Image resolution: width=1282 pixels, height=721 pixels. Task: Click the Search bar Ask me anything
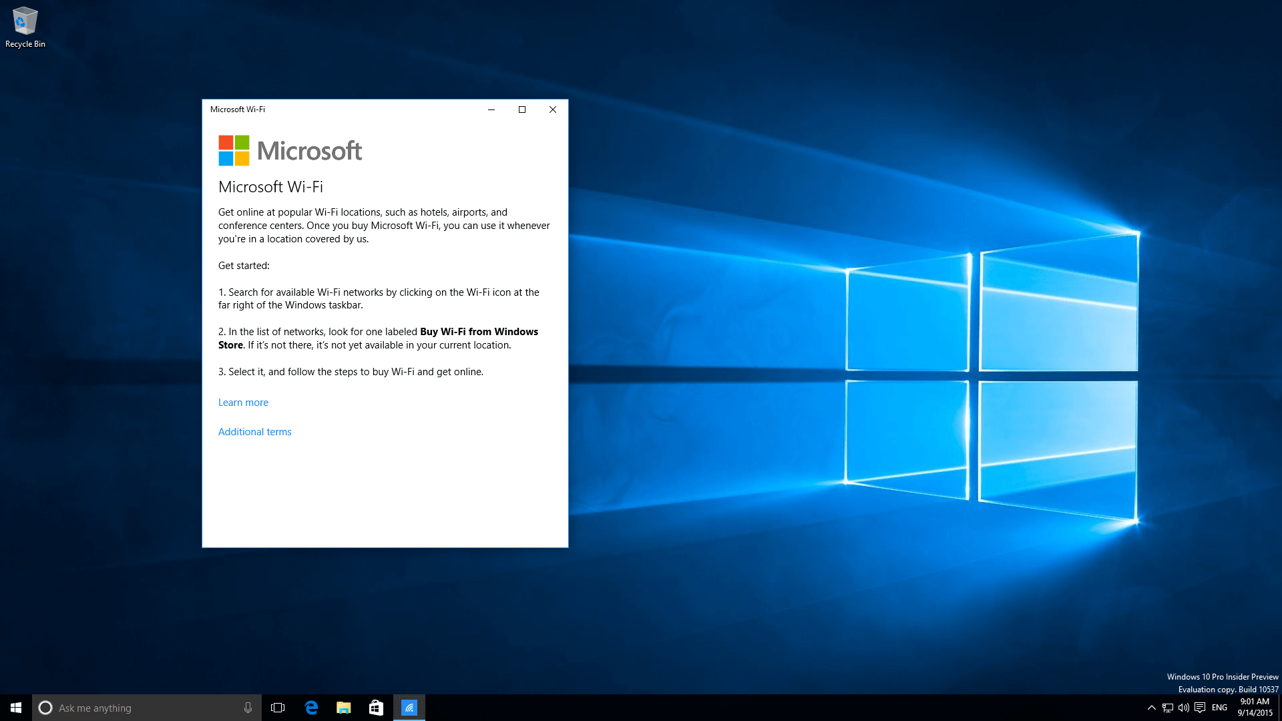point(146,708)
